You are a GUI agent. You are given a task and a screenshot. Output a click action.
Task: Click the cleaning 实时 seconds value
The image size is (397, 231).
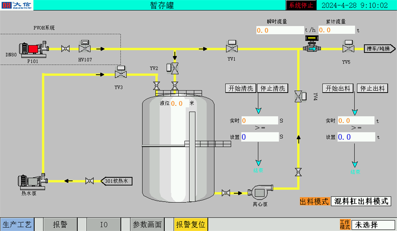260,120
